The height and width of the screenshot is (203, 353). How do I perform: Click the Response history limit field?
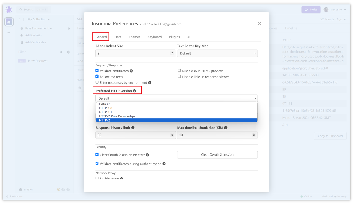135,135
